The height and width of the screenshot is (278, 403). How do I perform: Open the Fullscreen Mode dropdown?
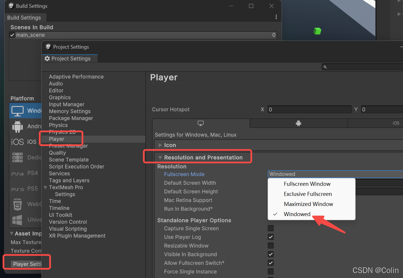[335, 174]
